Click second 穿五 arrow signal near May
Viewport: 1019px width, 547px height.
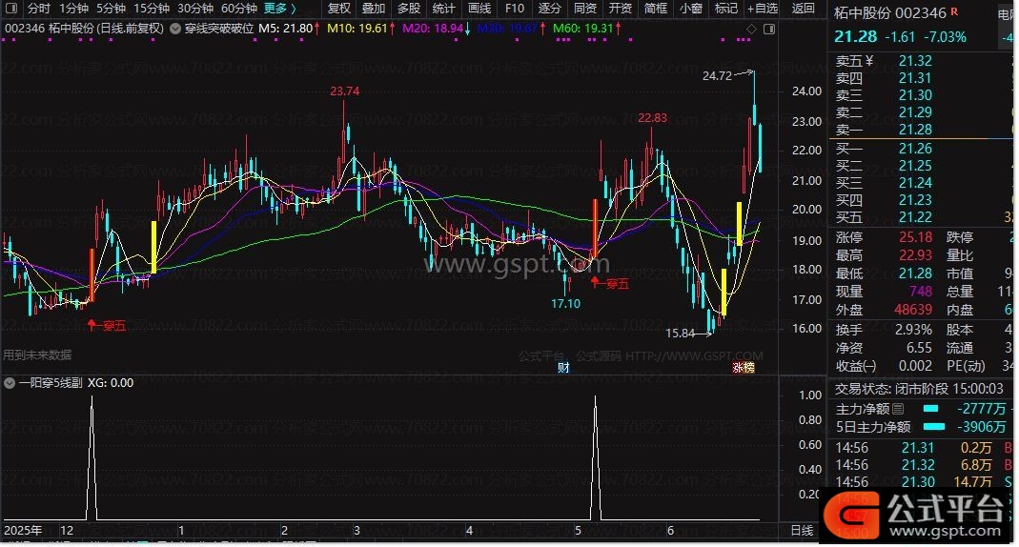click(609, 283)
